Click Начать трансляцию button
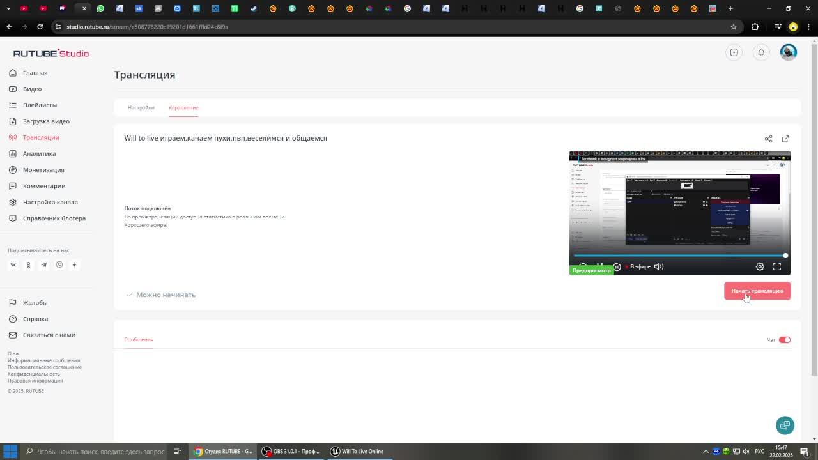Screen dimensions: 818x460 point(757,291)
